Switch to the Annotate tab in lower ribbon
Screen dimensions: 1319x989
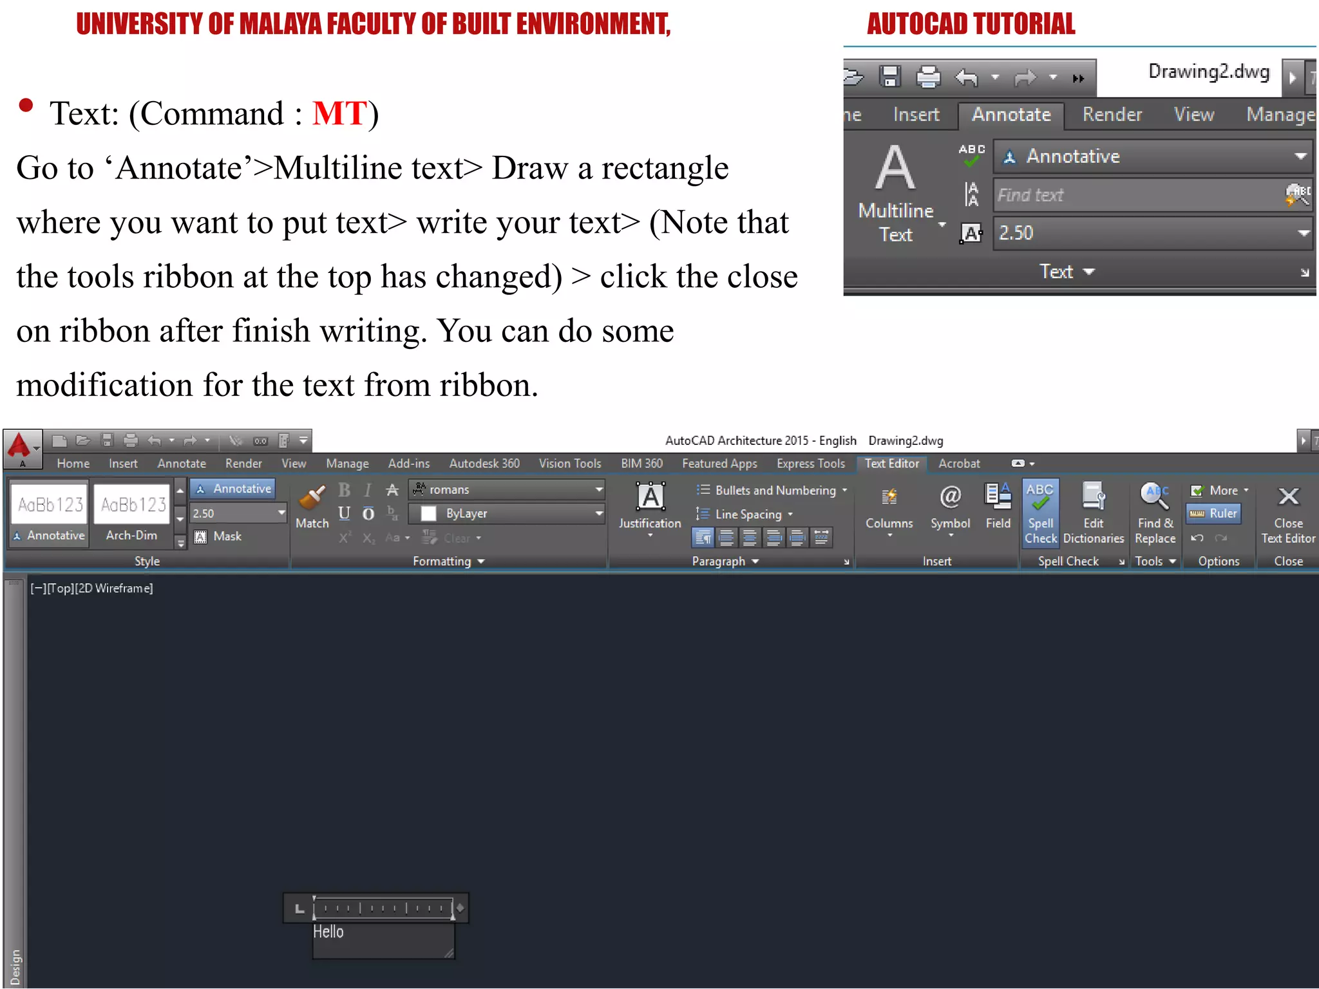click(x=182, y=464)
